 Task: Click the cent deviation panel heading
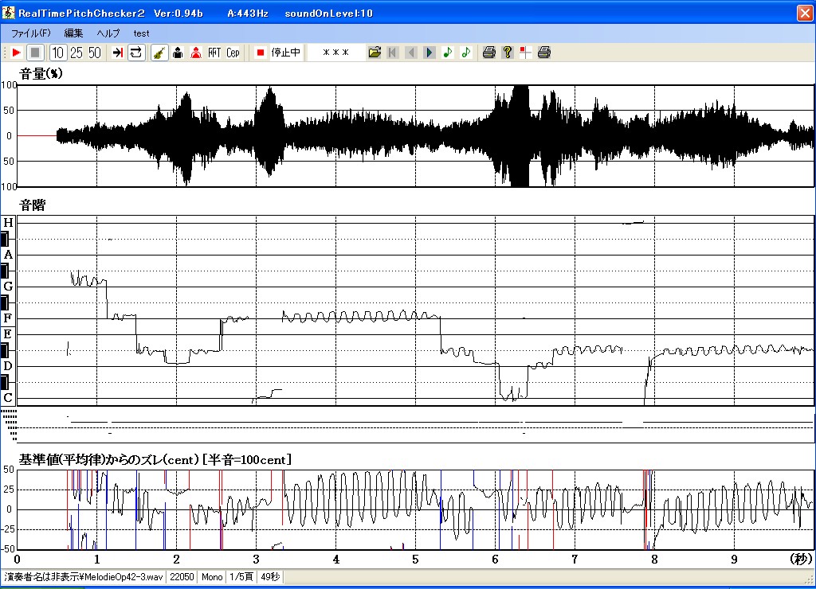pos(155,459)
